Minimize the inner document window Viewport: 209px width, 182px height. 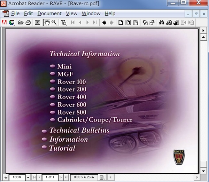(188, 14)
